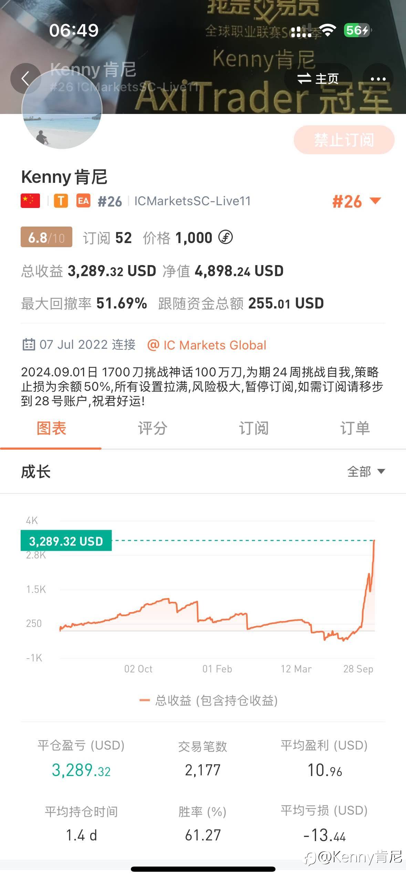
Task: Expand the #26 account dropdown
Action: [x=357, y=201]
